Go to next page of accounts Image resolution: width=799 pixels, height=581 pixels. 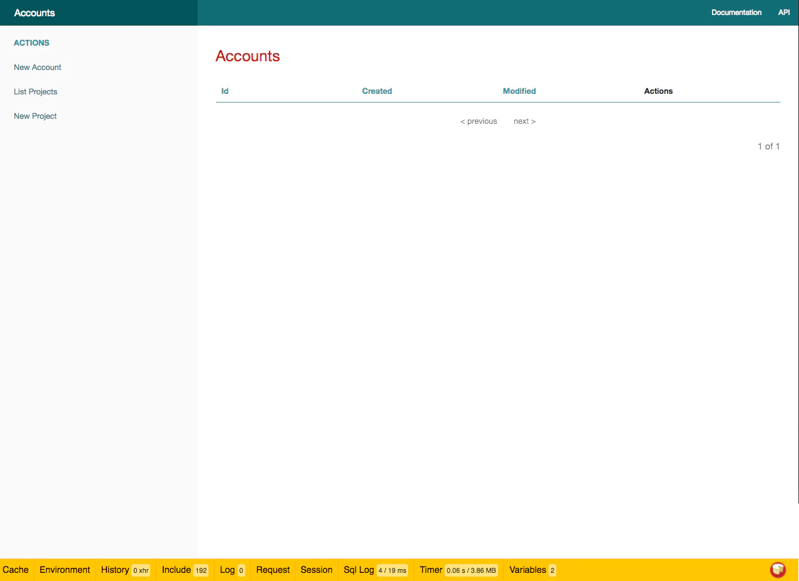(x=524, y=121)
